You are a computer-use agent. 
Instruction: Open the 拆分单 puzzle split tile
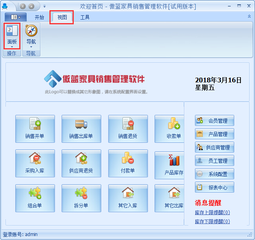(x=81, y=198)
